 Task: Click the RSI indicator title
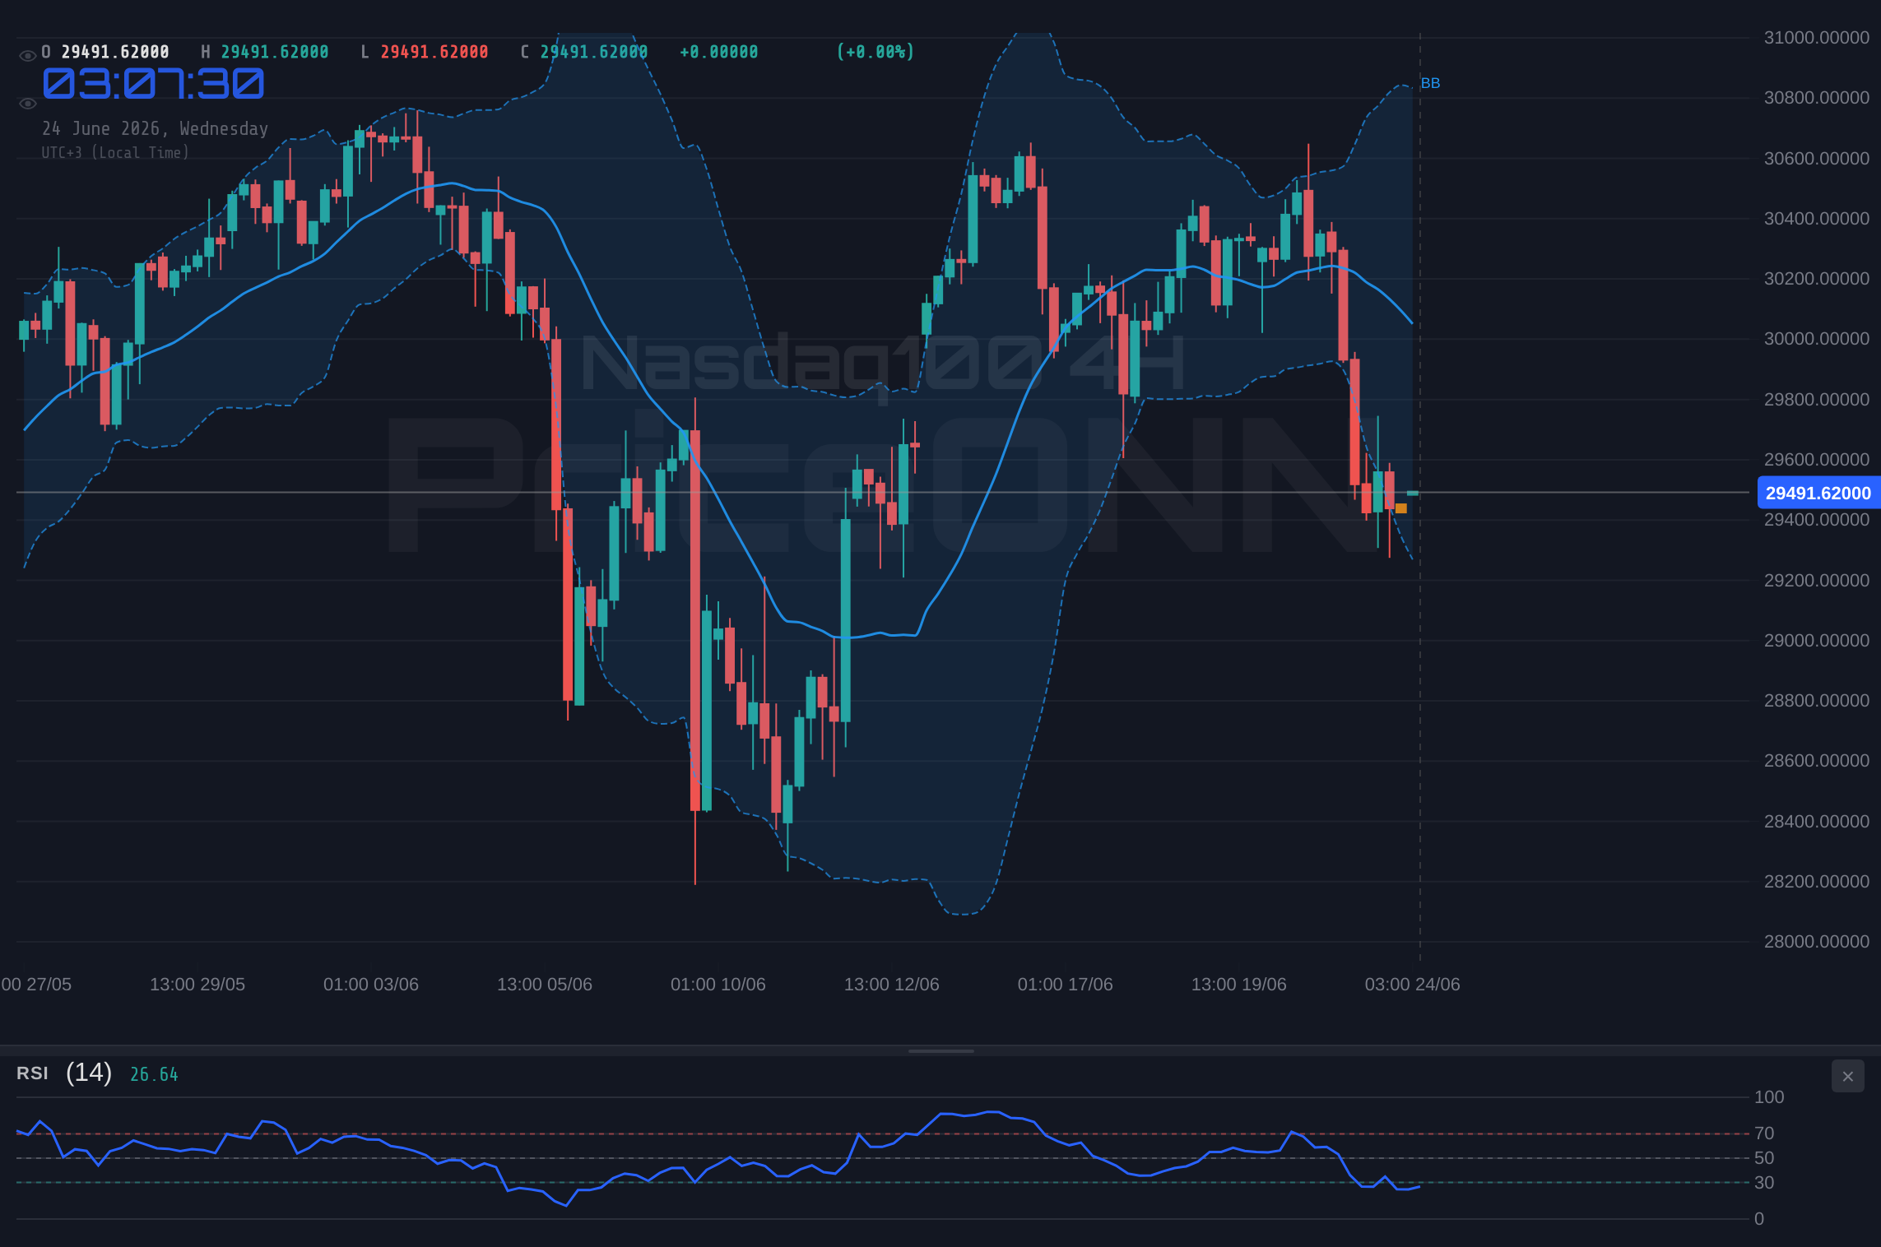(32, 1073)
